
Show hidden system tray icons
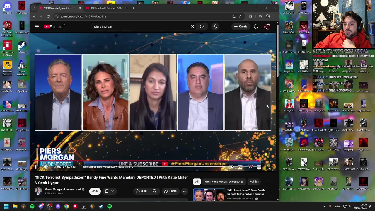pyautogui.click(x=324, y=206)
